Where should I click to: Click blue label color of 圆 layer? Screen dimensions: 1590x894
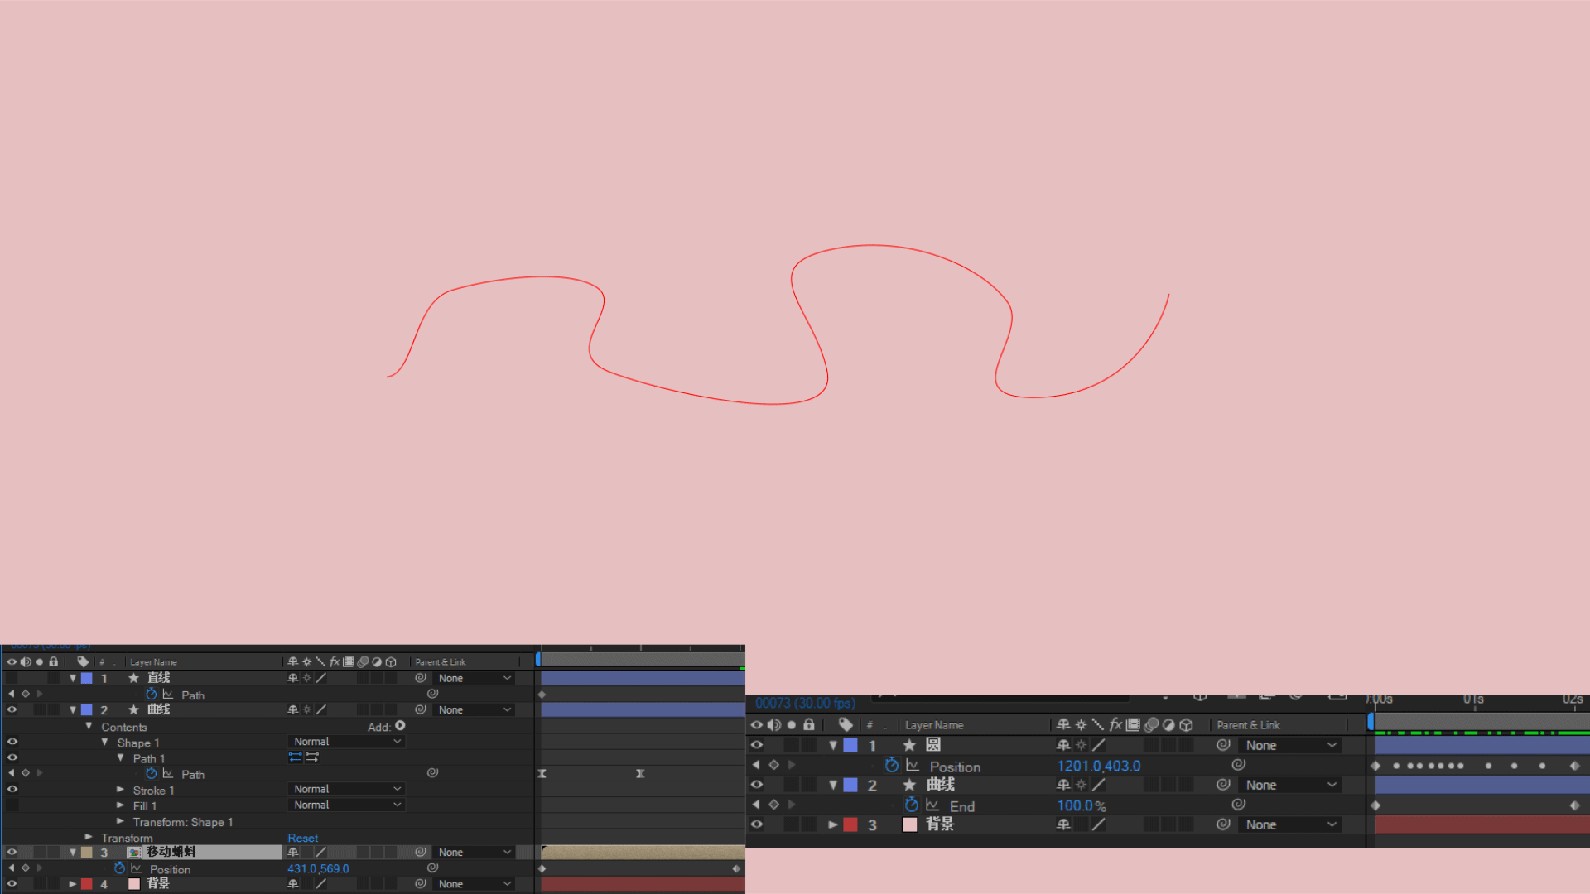pyautogui.click(x=850, y=745)
